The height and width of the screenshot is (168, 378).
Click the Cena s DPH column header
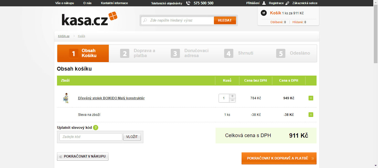click(289, 81)
